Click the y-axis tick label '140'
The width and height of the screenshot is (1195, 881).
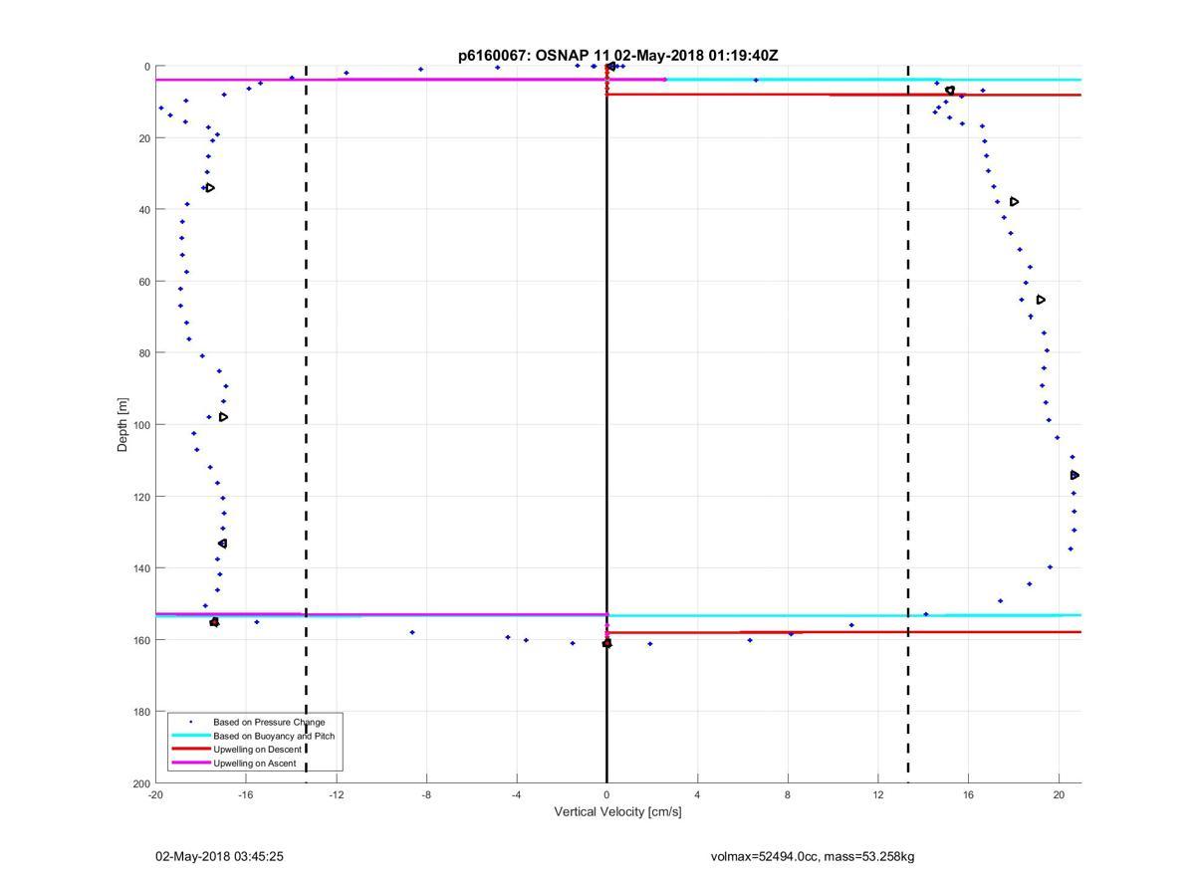pos(141,568)
